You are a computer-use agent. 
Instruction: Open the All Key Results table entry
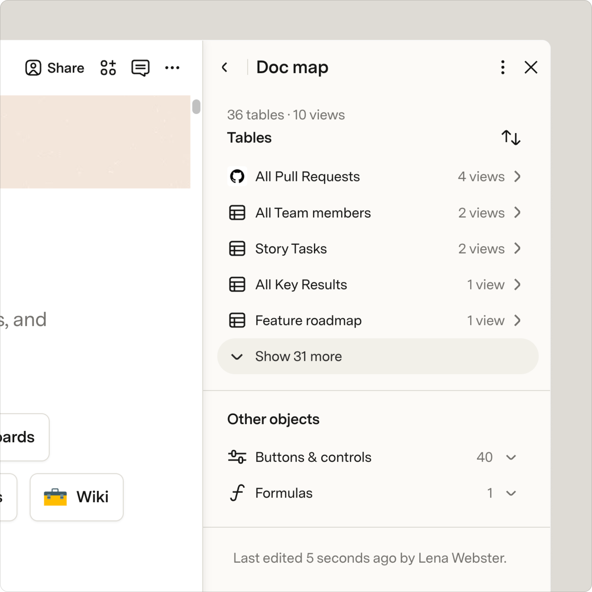(x=374, y=285)
